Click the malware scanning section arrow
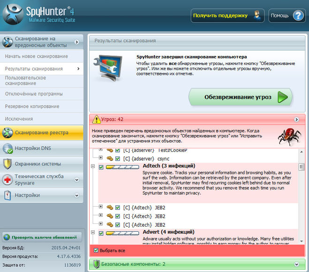The width and height of the screenshot is (309, 272). pos(77,42)
